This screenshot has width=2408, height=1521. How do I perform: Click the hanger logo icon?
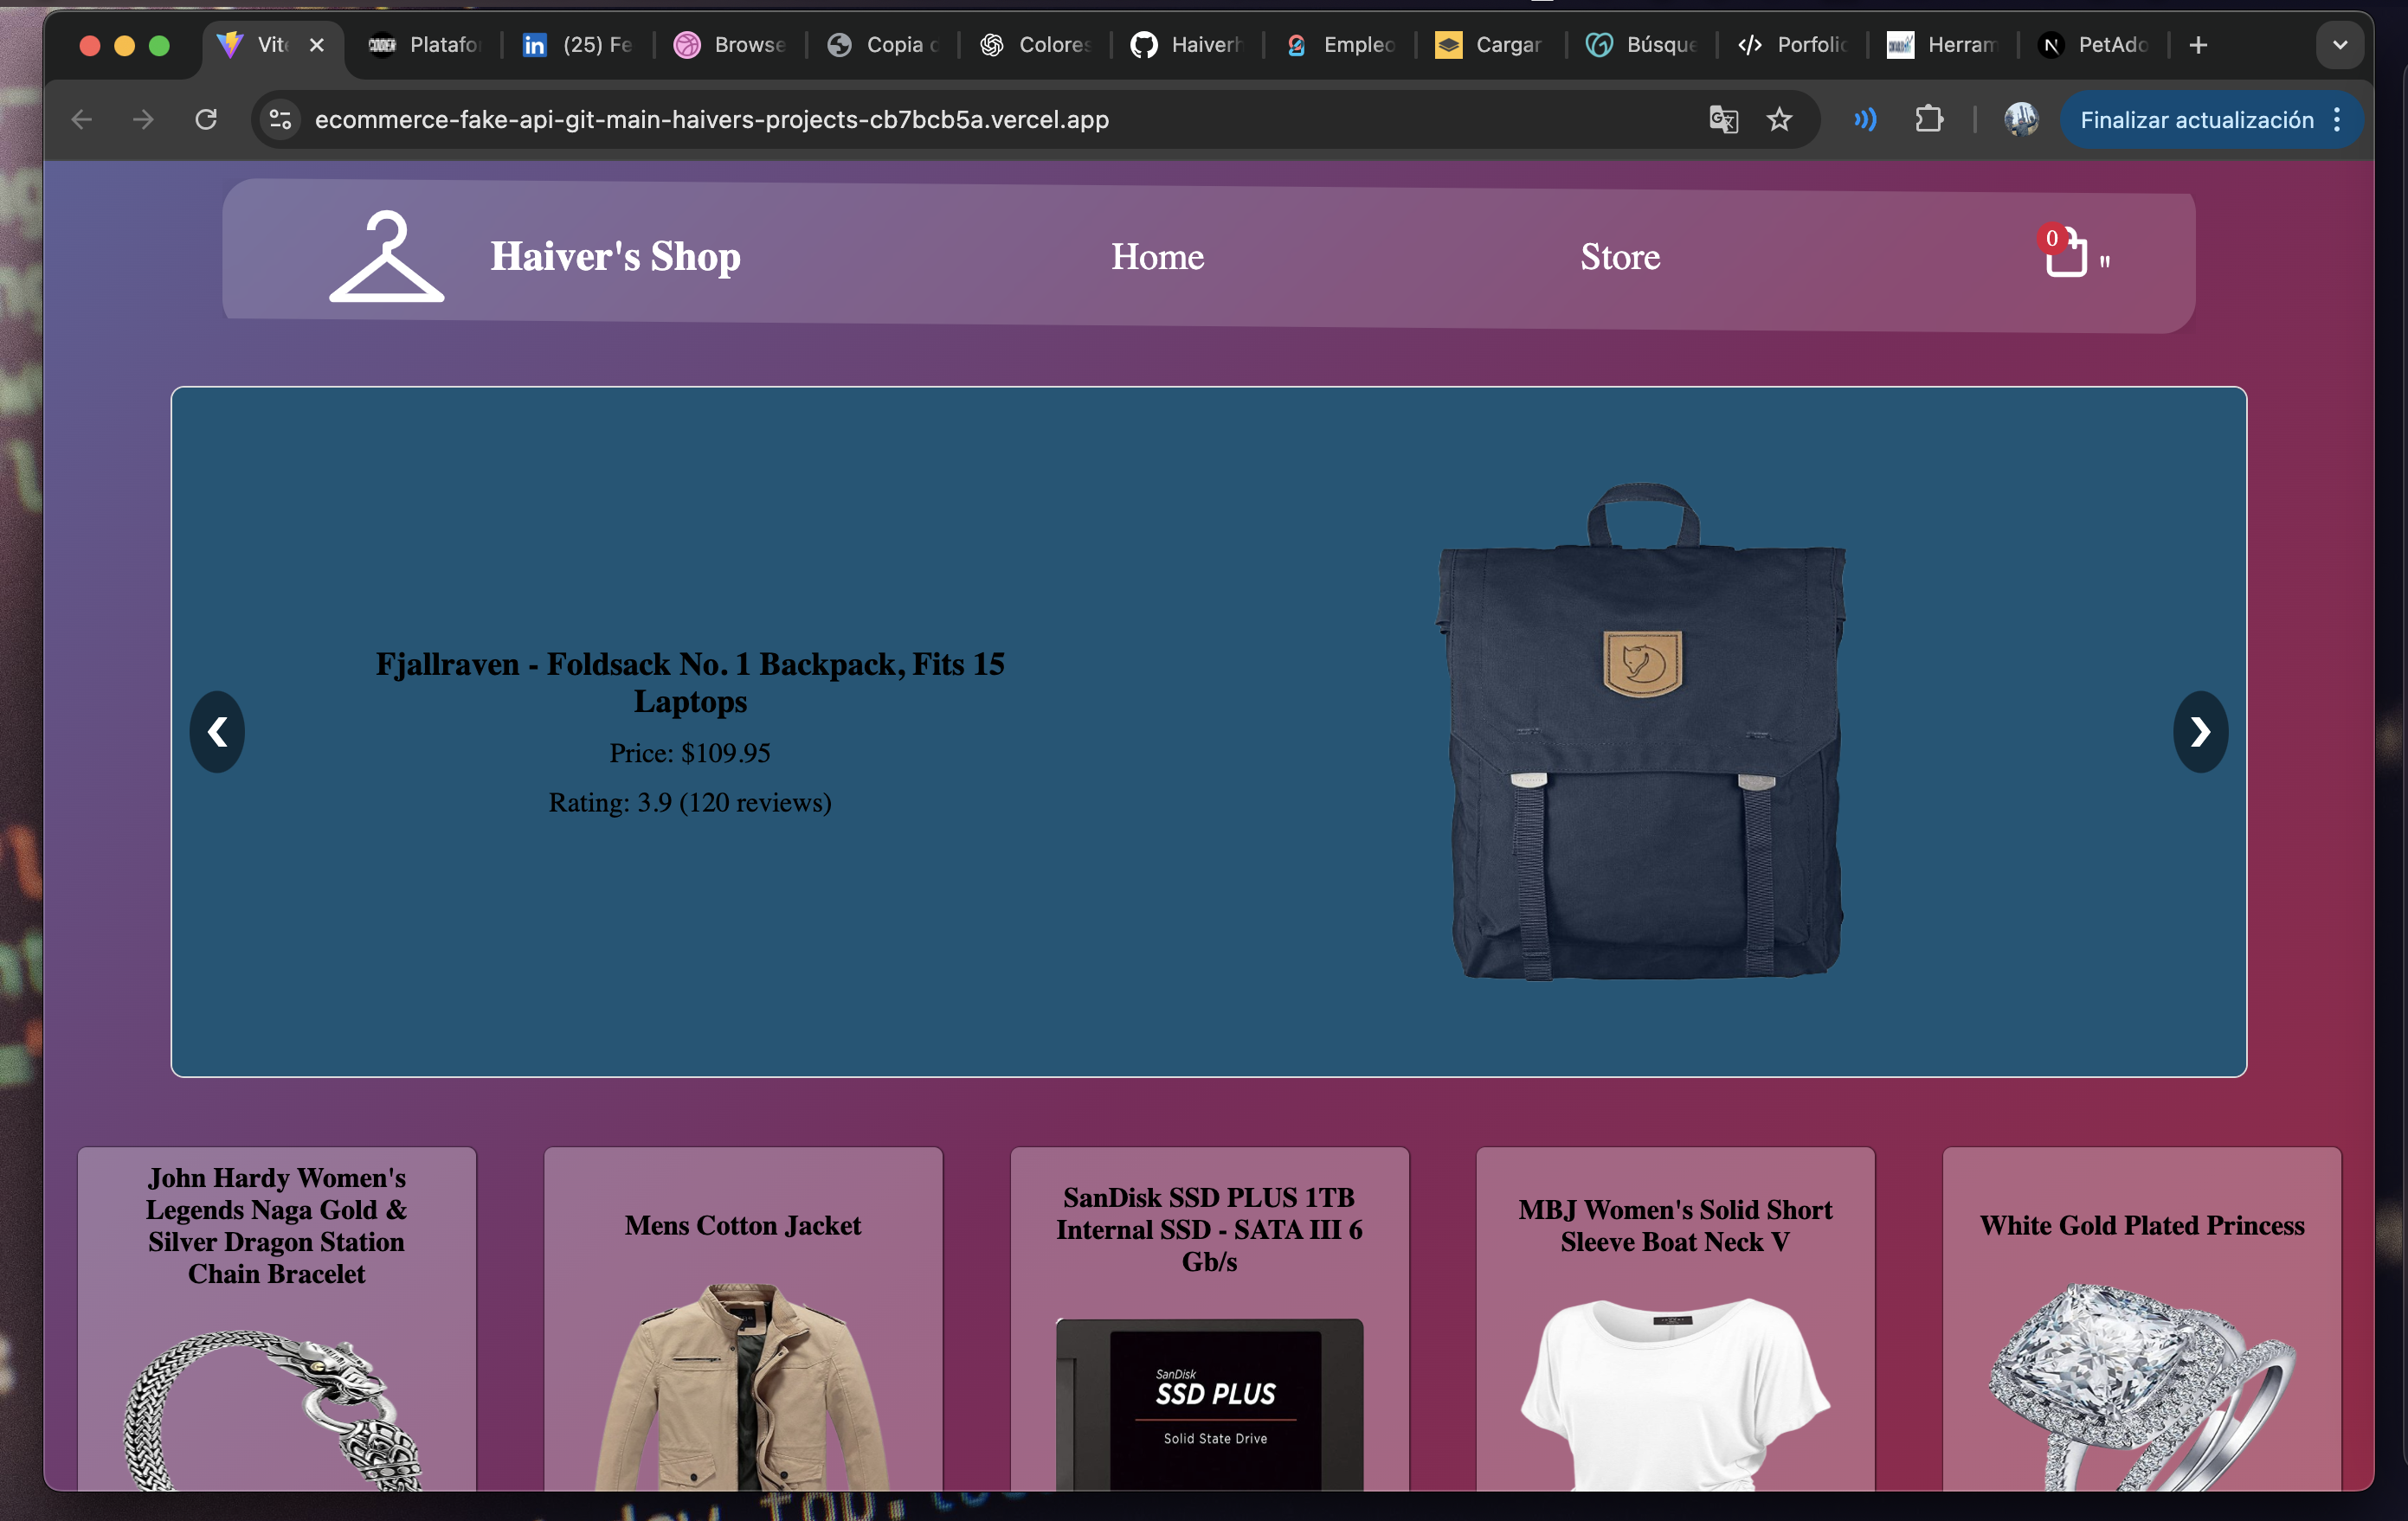(386, 257)
